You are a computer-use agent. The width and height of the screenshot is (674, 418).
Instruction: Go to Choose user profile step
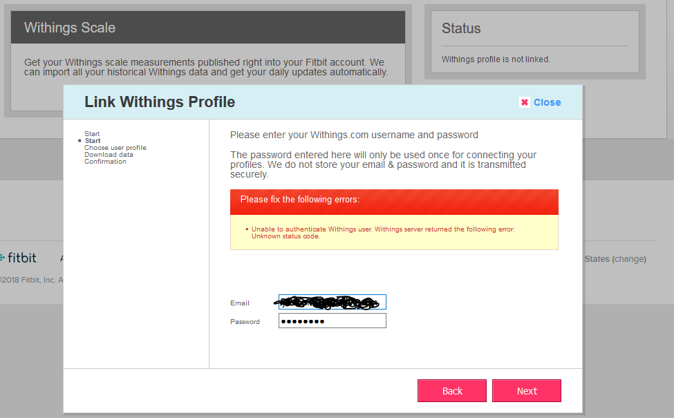[115, 148]
